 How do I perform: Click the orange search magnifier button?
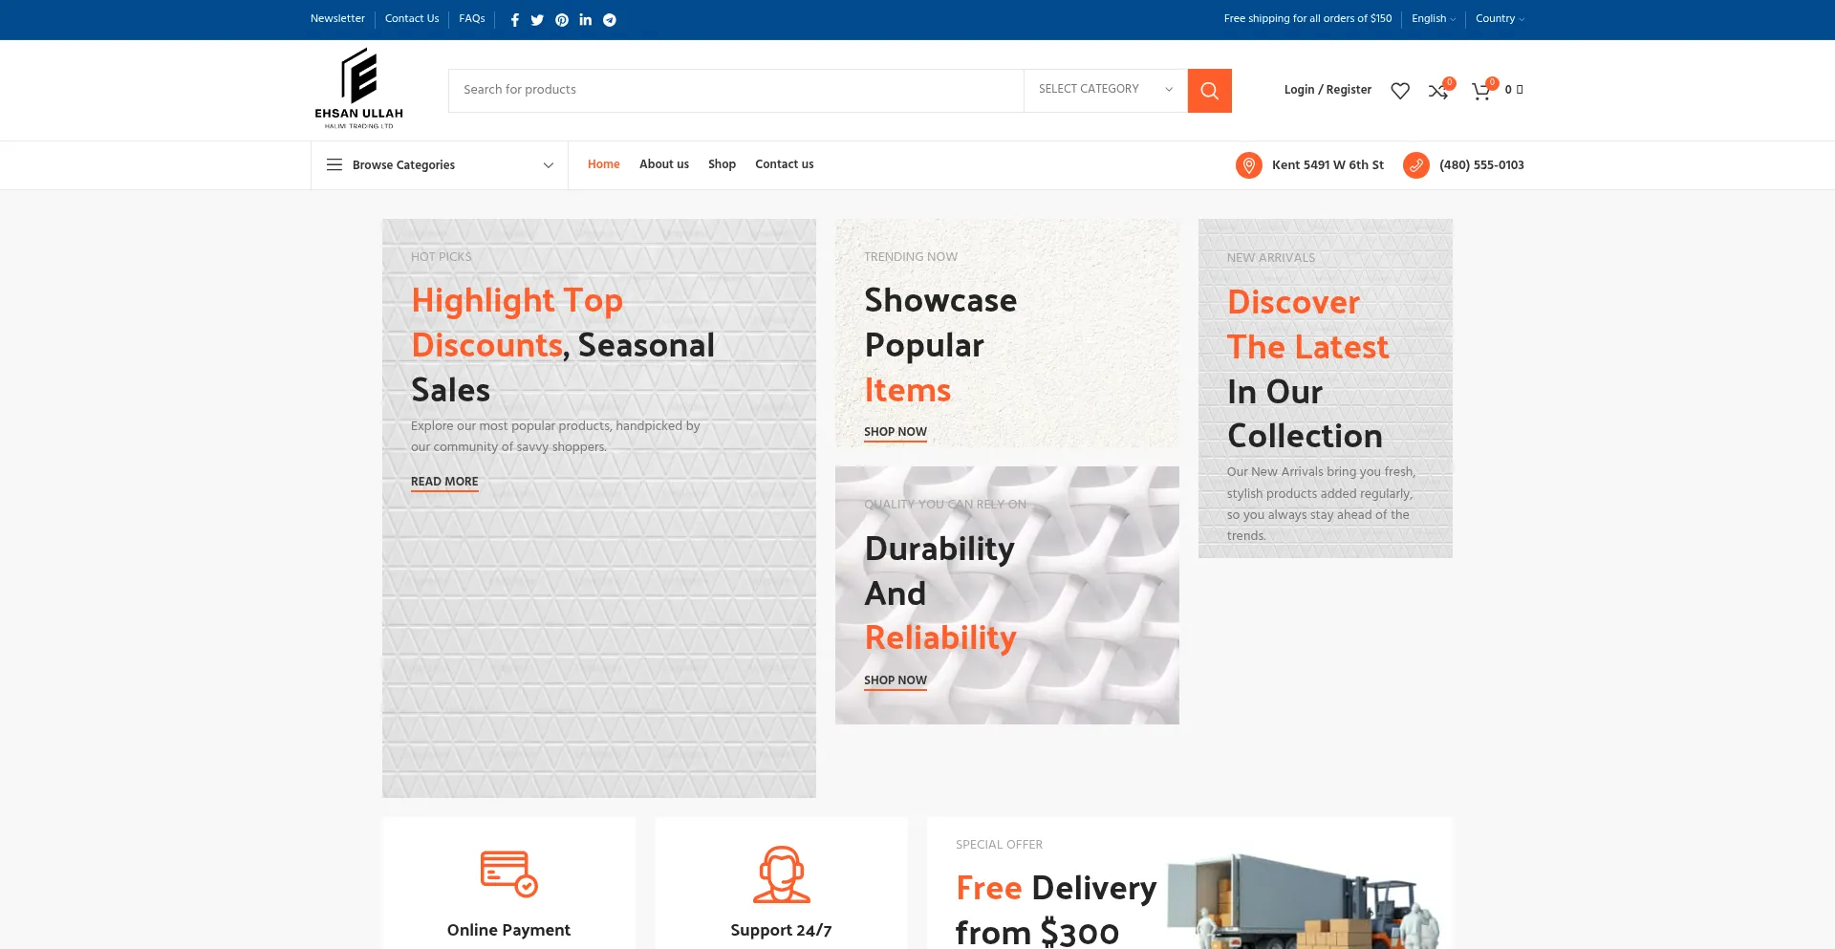1209,91
